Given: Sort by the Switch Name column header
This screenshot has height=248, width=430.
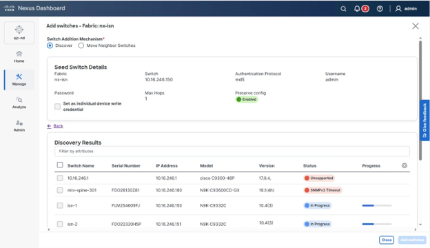Looking at the screenshot, I should click(x=81, y=166).
